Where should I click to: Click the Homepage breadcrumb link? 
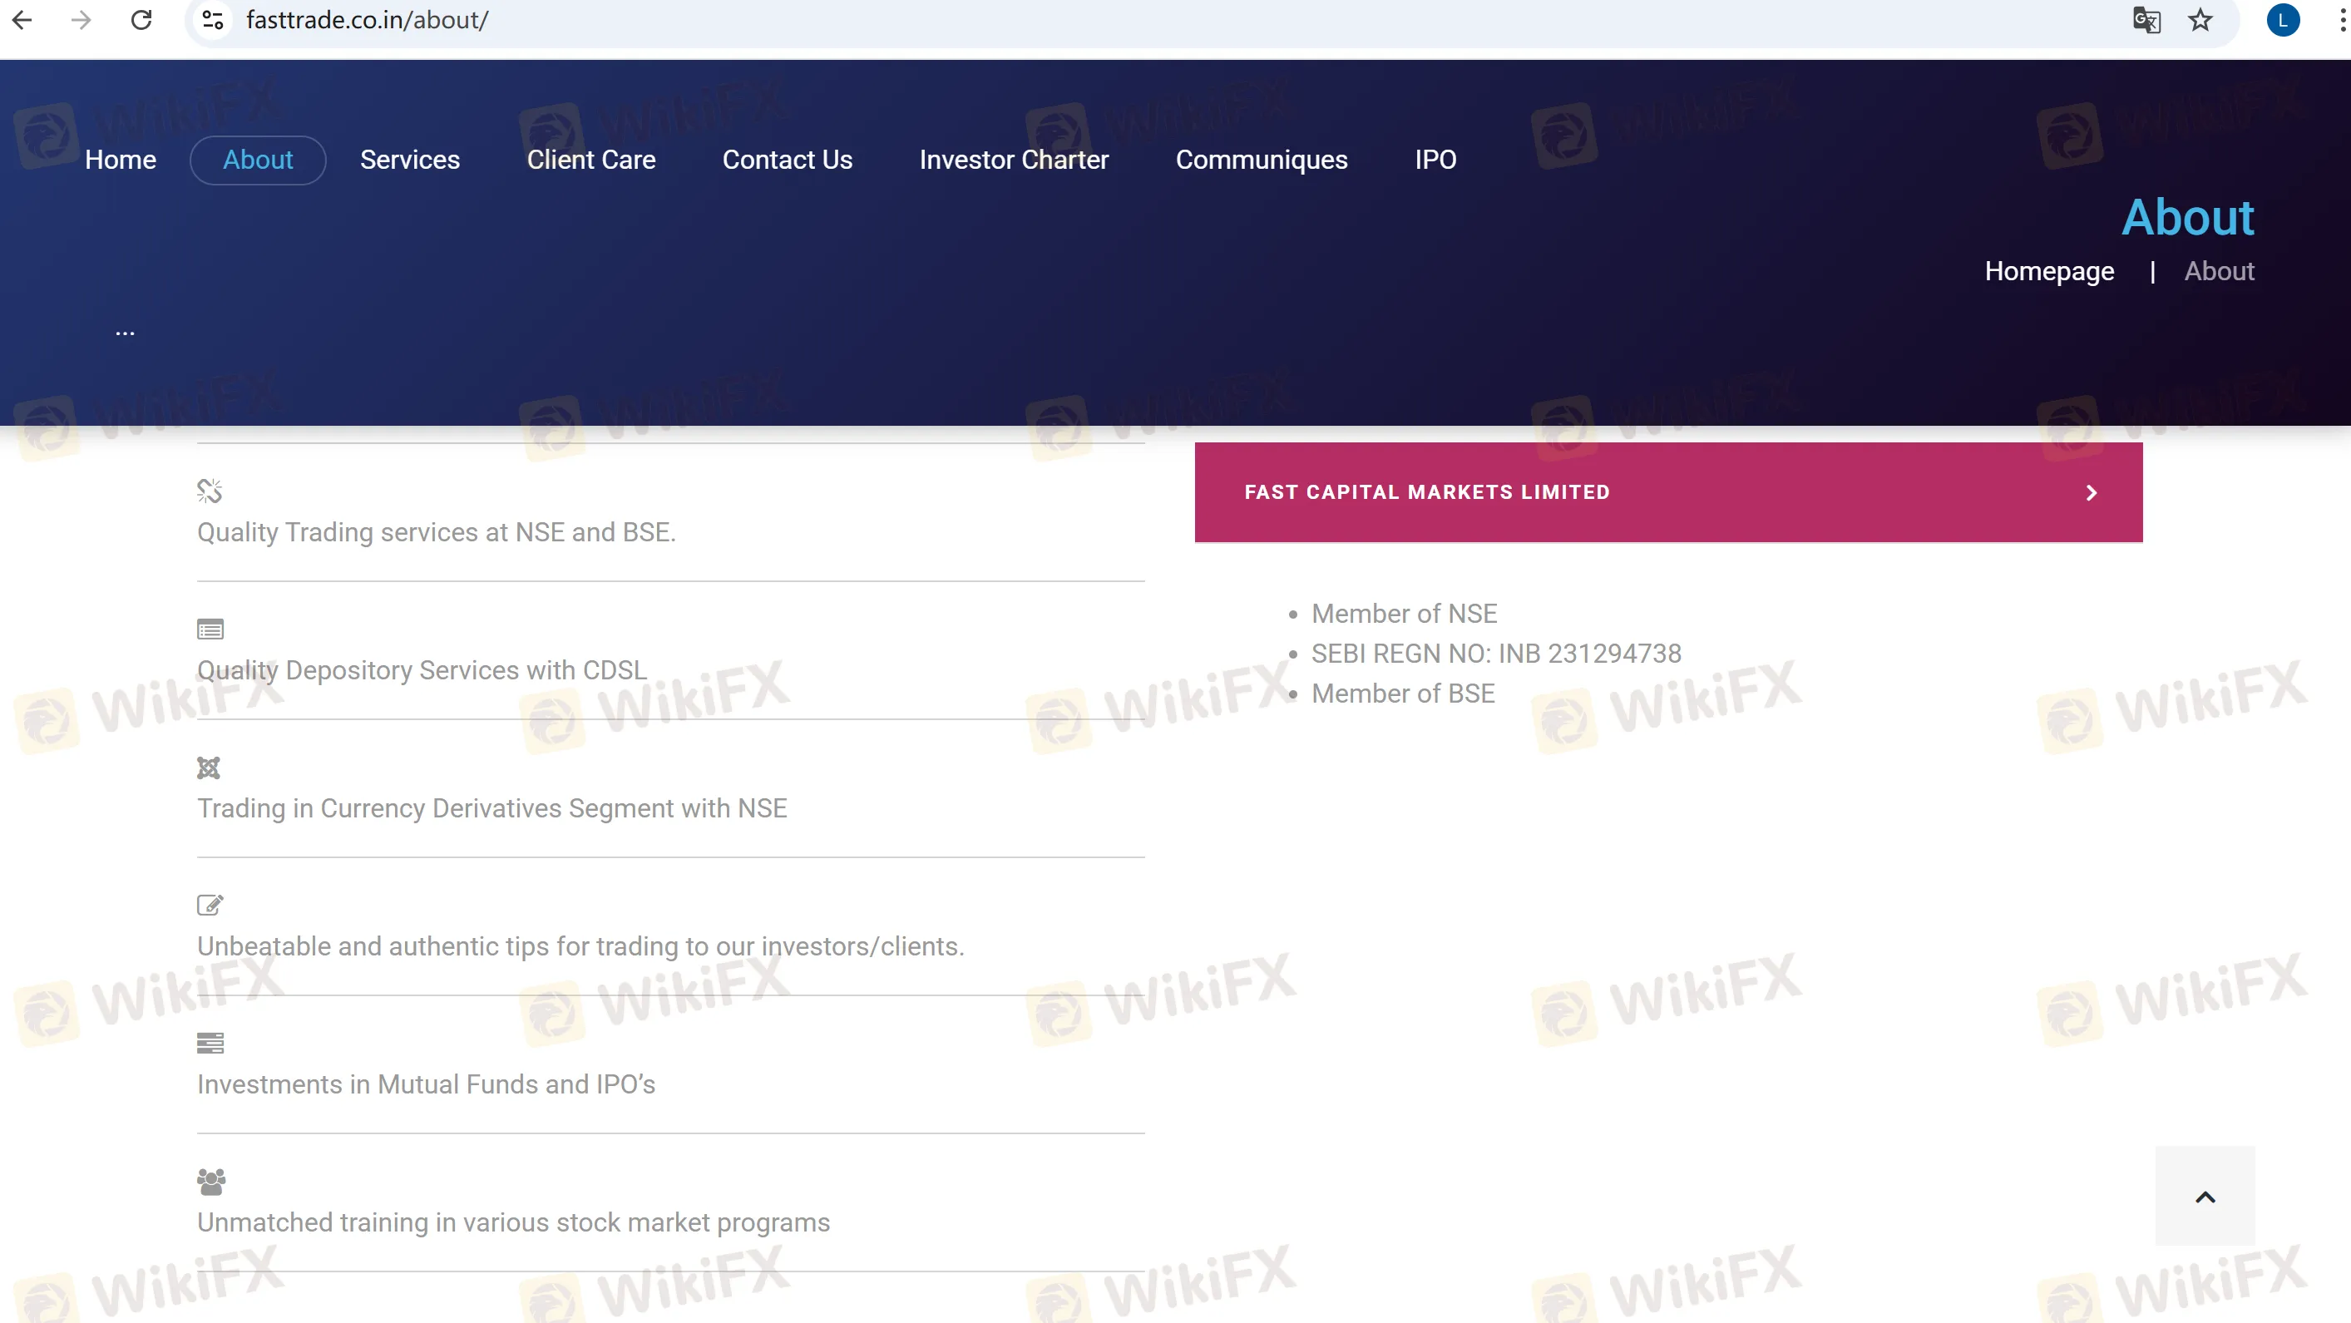point(2049,271)
